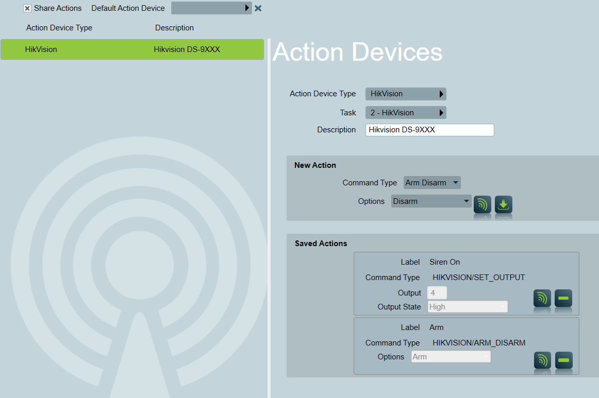Viewport: 599px width, 398px height.
Task: Open the New Action Options Disarm dropdown
Action: coord(431,201)
